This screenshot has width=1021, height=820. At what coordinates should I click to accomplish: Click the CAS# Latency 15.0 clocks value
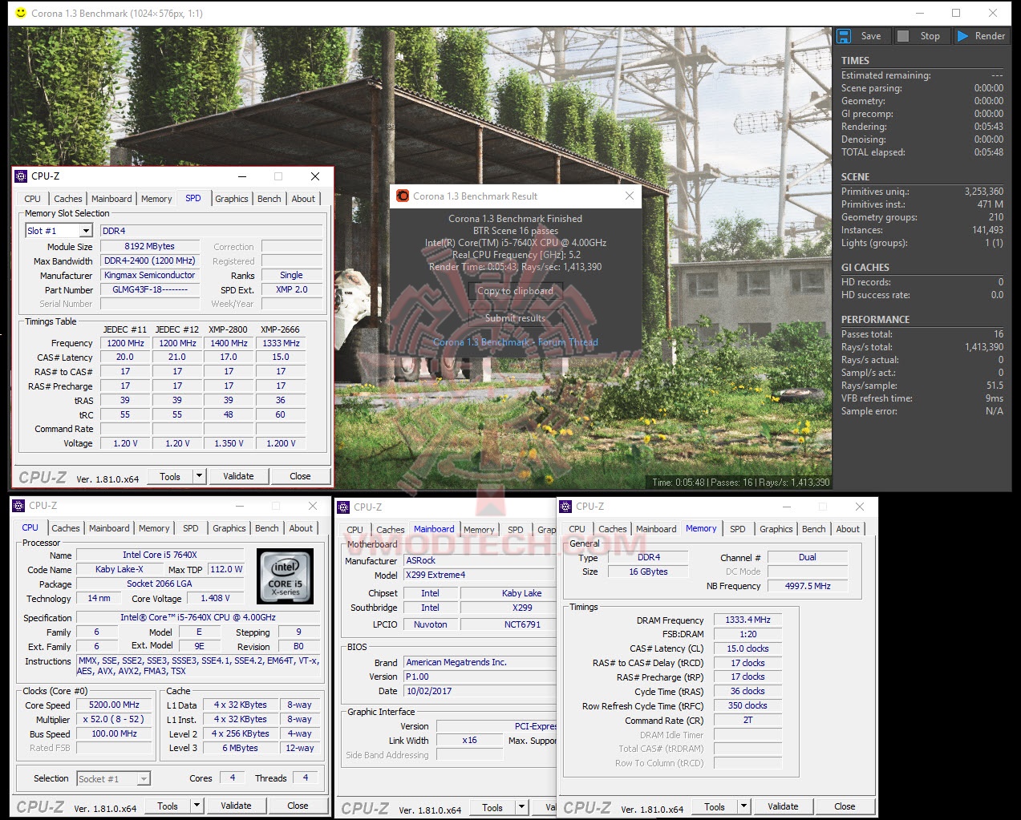[748, 649]
